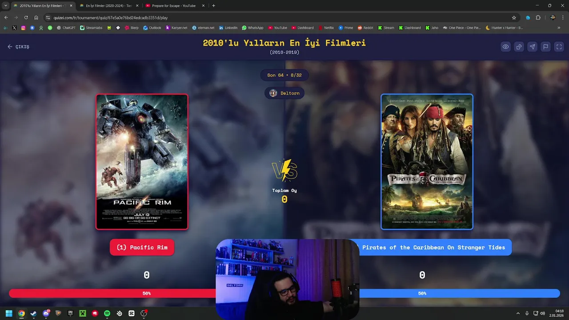
Task: Switch to the En İyi Filmler (2020-2024) tab
Action: click(x=109, y=6)
